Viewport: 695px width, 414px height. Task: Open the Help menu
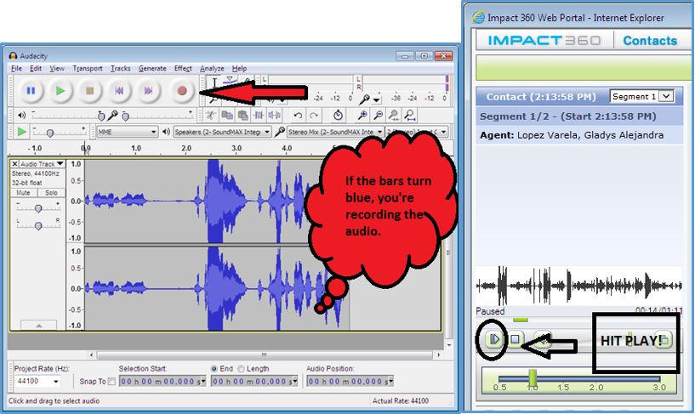tap(239, 69)
